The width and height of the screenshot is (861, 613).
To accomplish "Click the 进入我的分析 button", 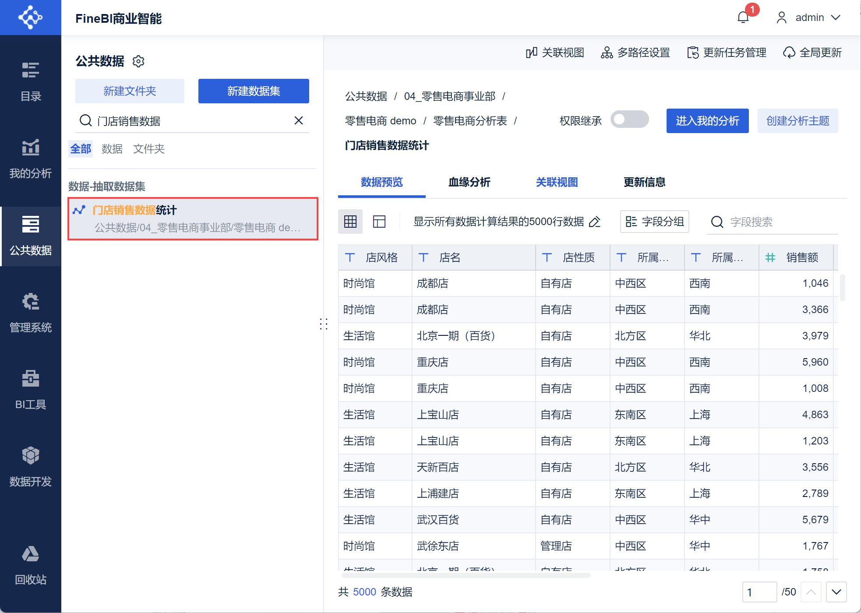I will [707, 121].
